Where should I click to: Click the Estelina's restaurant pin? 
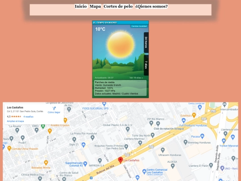[x=194, y=115]
